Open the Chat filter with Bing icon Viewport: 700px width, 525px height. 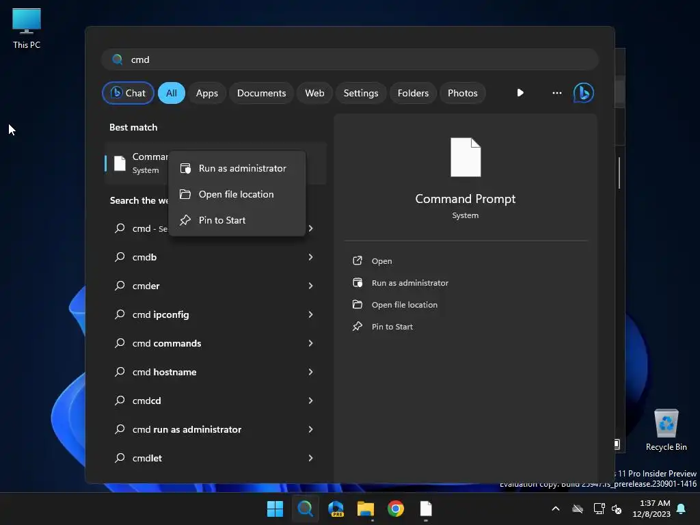128,93
